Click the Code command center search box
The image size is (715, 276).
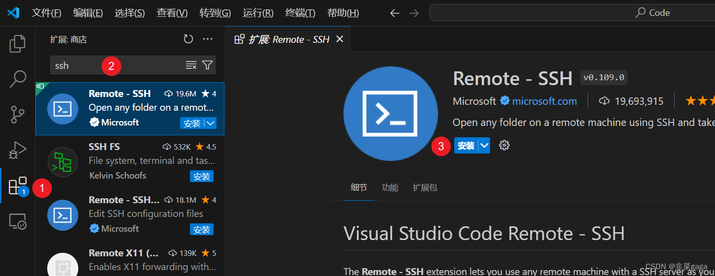[572, 13]
